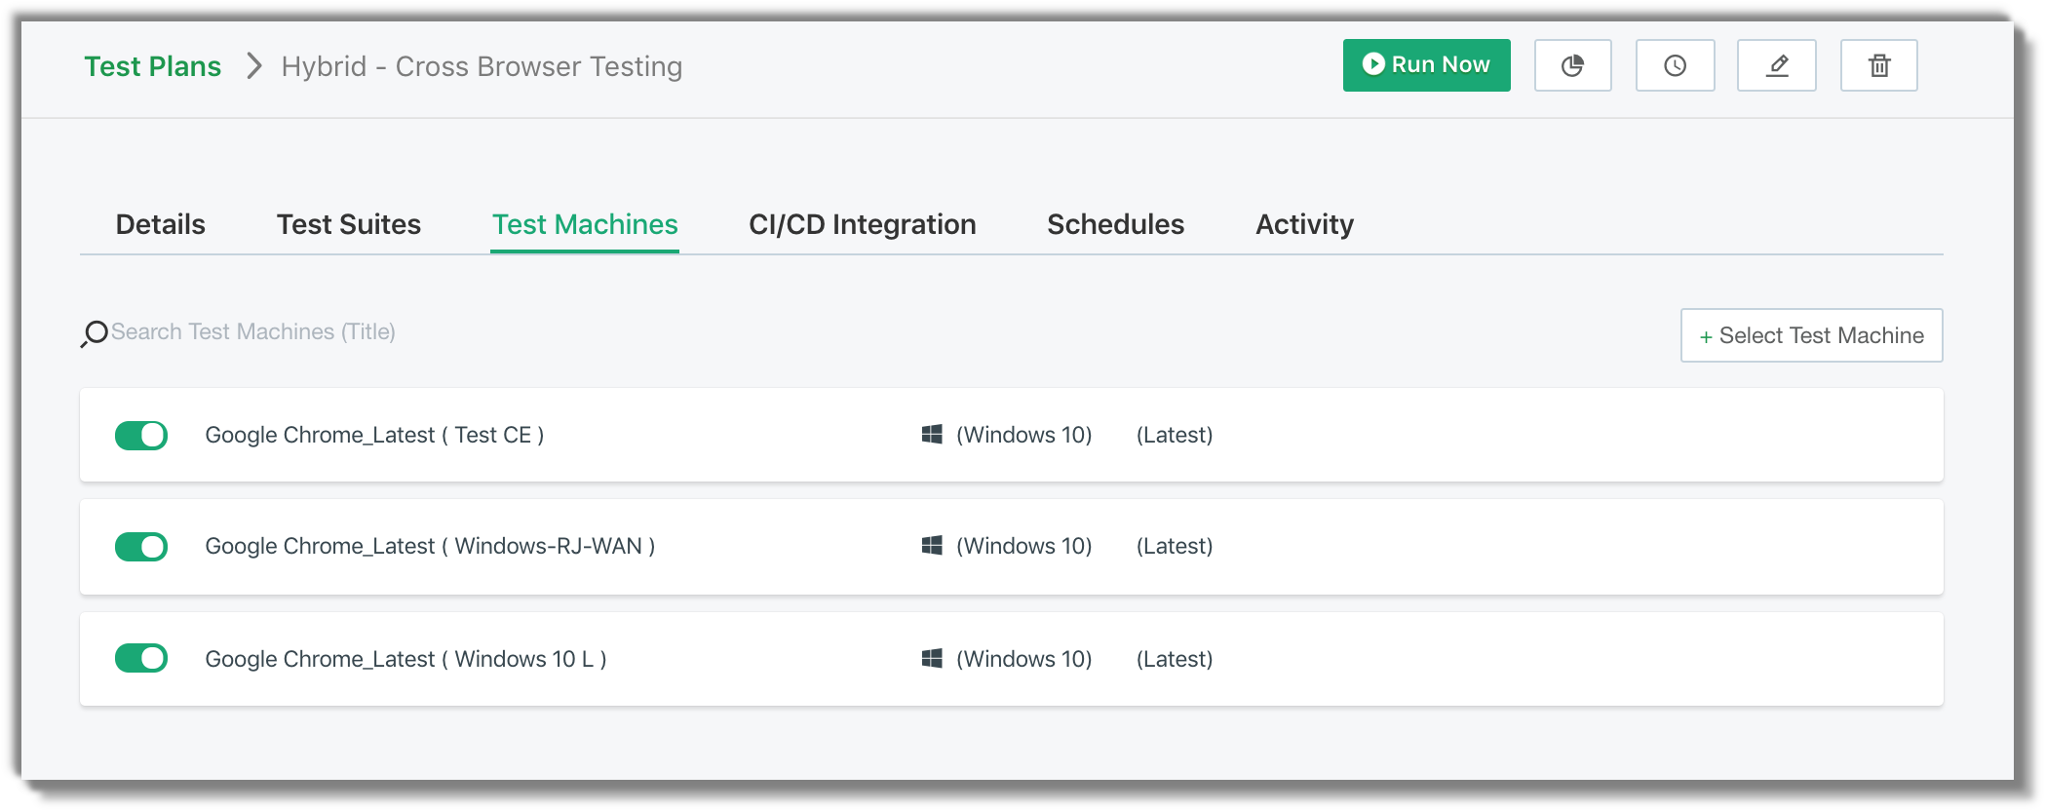Select Google Chrome_Latest ( Windows 10 L ) row
Screen dimensions: 2045x811
pos(1012,659)
